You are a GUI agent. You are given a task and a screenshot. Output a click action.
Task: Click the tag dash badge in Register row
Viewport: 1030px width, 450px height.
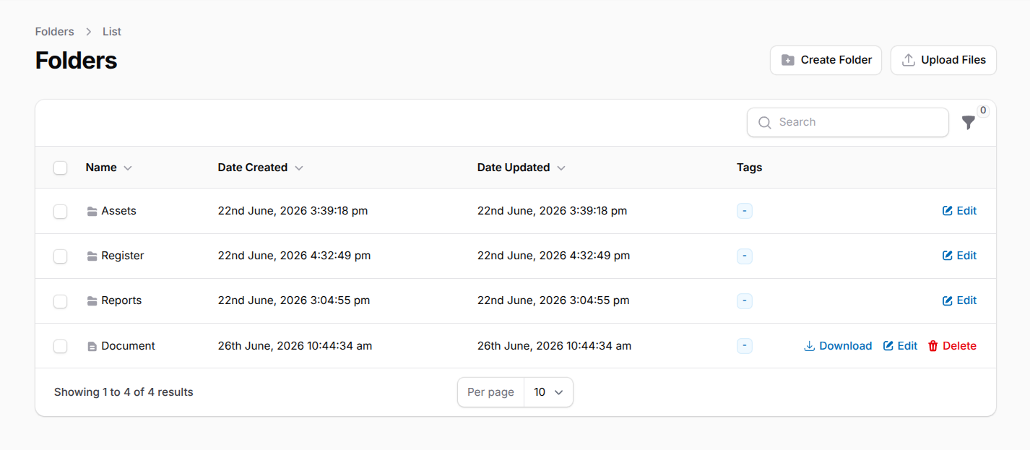click(x=745, y=256)
